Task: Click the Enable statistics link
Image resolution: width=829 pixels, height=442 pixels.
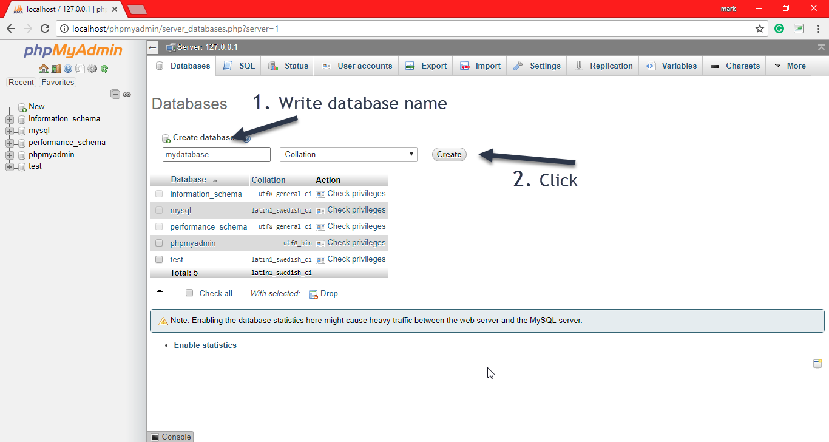Action: (205, 345)
